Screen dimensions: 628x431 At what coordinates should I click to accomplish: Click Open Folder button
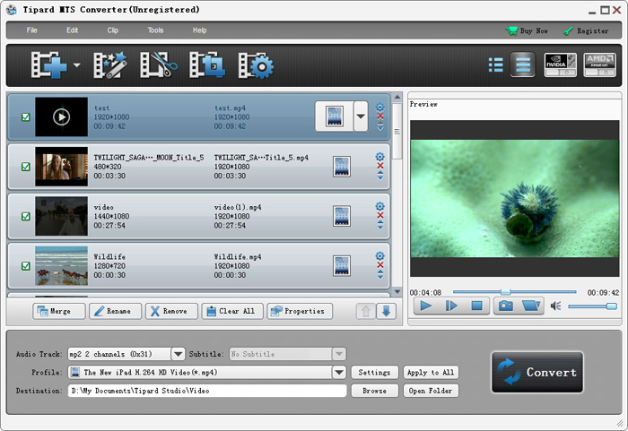point(431,391)
